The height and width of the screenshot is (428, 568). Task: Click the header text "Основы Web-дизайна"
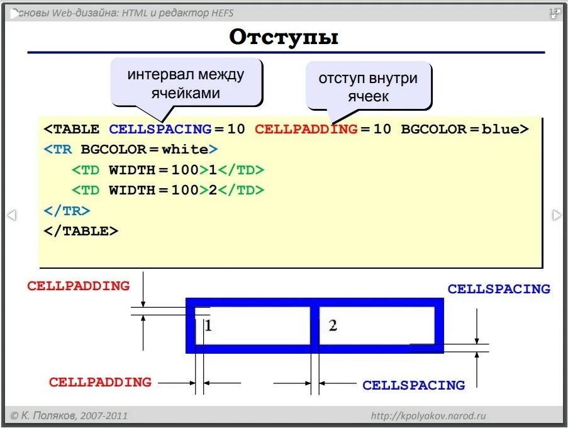tap(65, 13)
